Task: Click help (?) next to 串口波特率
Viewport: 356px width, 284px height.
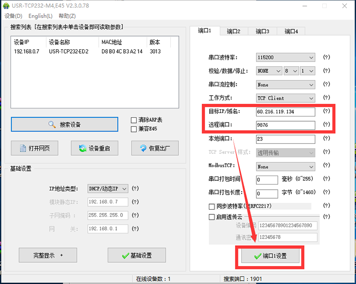Action: click(x=326, y=57)
